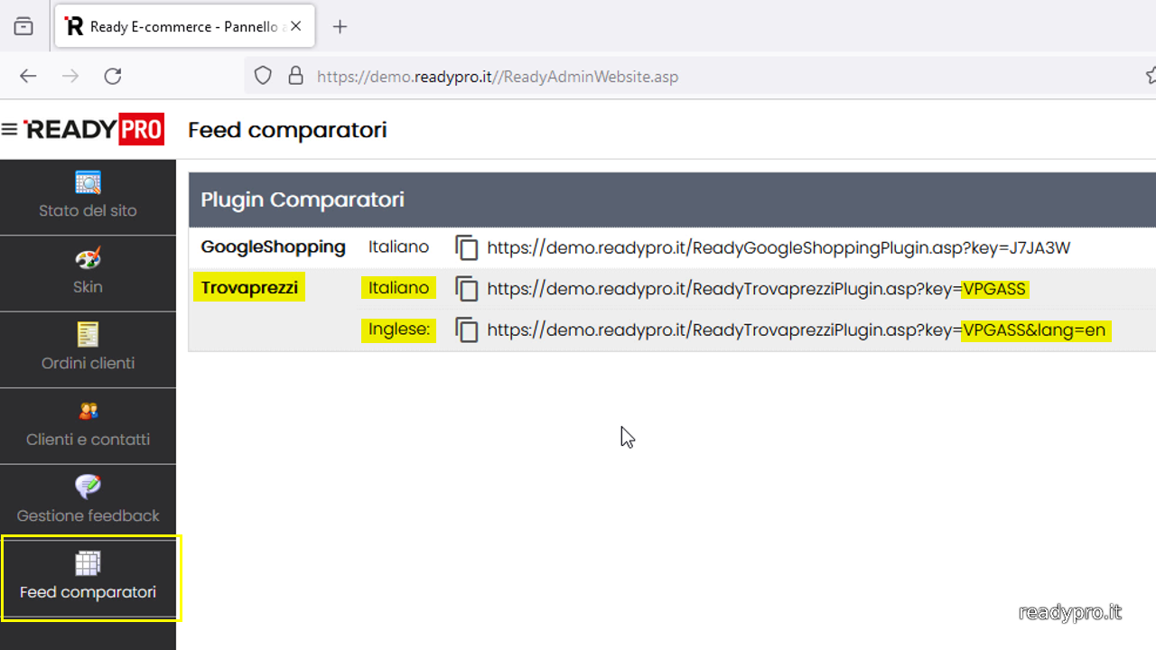Click Italiano label in GoogleShopping row
The height and width of the screenshot is (650, 1156).
(x=398, y=246)
